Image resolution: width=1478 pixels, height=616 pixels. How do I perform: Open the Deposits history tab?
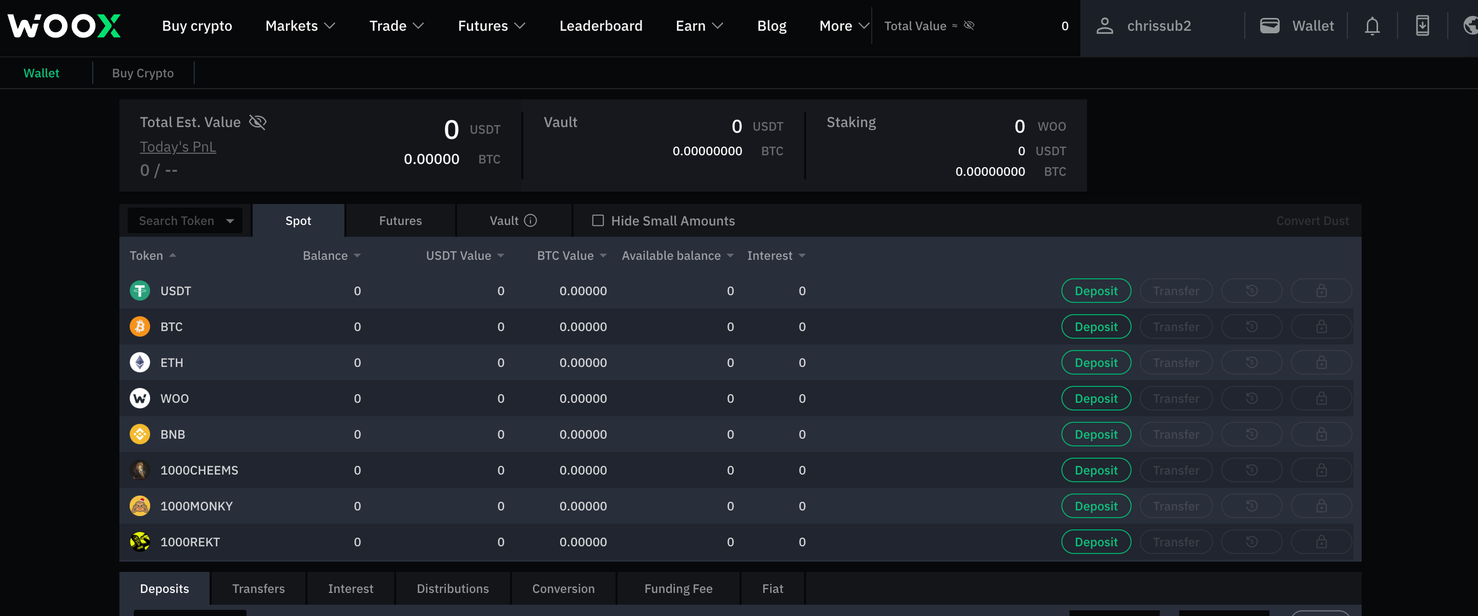click(165, 588)
